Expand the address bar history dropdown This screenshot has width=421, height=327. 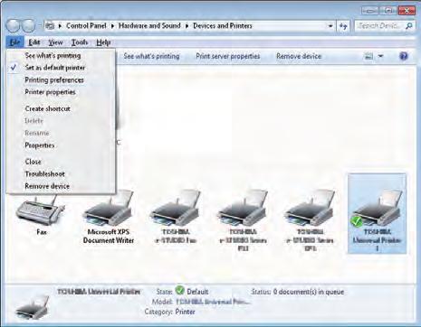tap(330, 26)
